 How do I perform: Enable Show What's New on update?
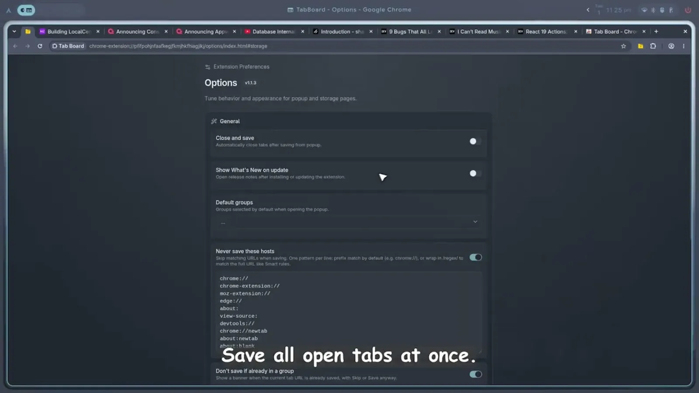(475, 173)
